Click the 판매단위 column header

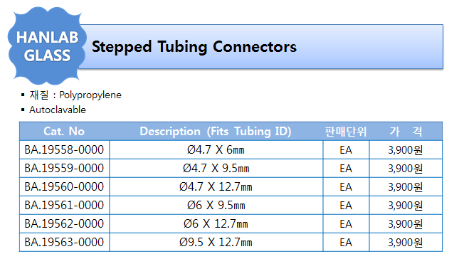point(346,132)
